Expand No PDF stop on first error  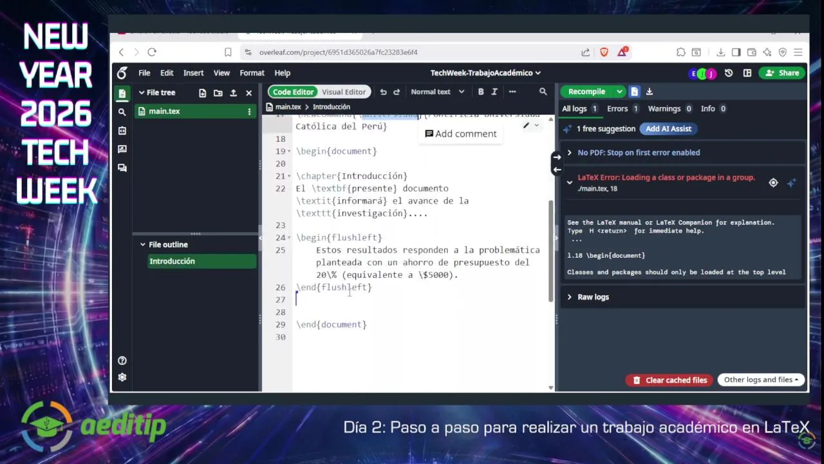tap(569, 153)
